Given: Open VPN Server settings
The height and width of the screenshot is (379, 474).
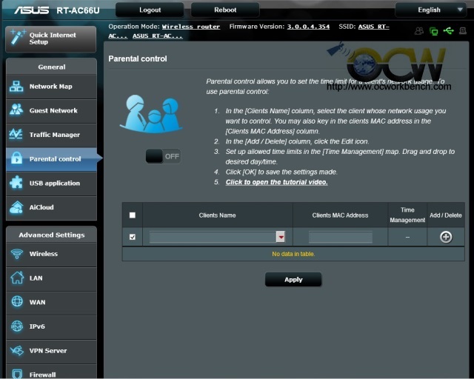Looking at the screenshot, I should (x=51, y=351).
